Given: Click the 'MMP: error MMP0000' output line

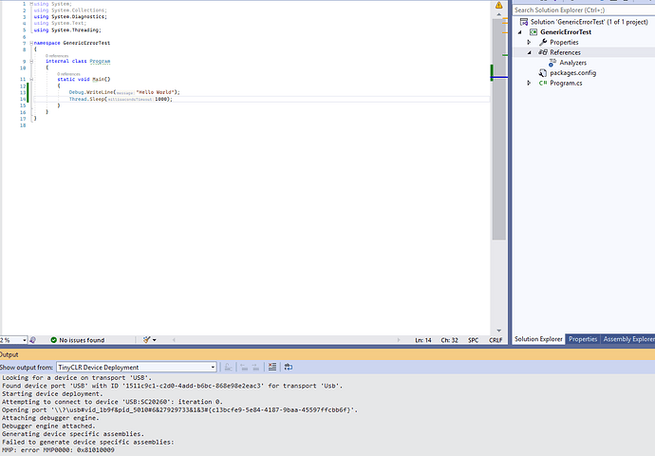Looking at the screenshot, I should tap(58, 450).
